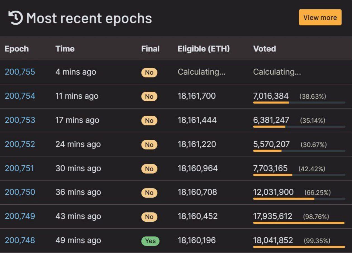The width and height of the screenshot is (352, 253).
Task: Click the Final column header
Action: point(150,49)
